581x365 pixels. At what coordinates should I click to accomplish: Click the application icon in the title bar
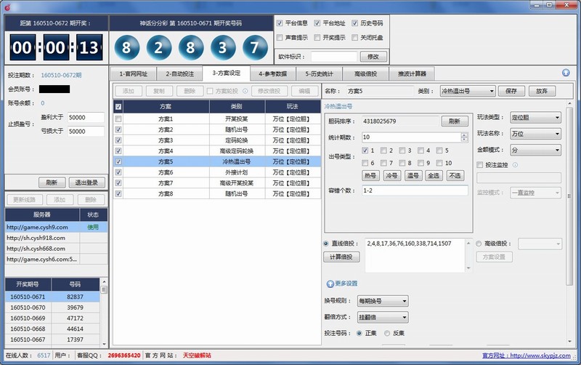coord(7,6)
